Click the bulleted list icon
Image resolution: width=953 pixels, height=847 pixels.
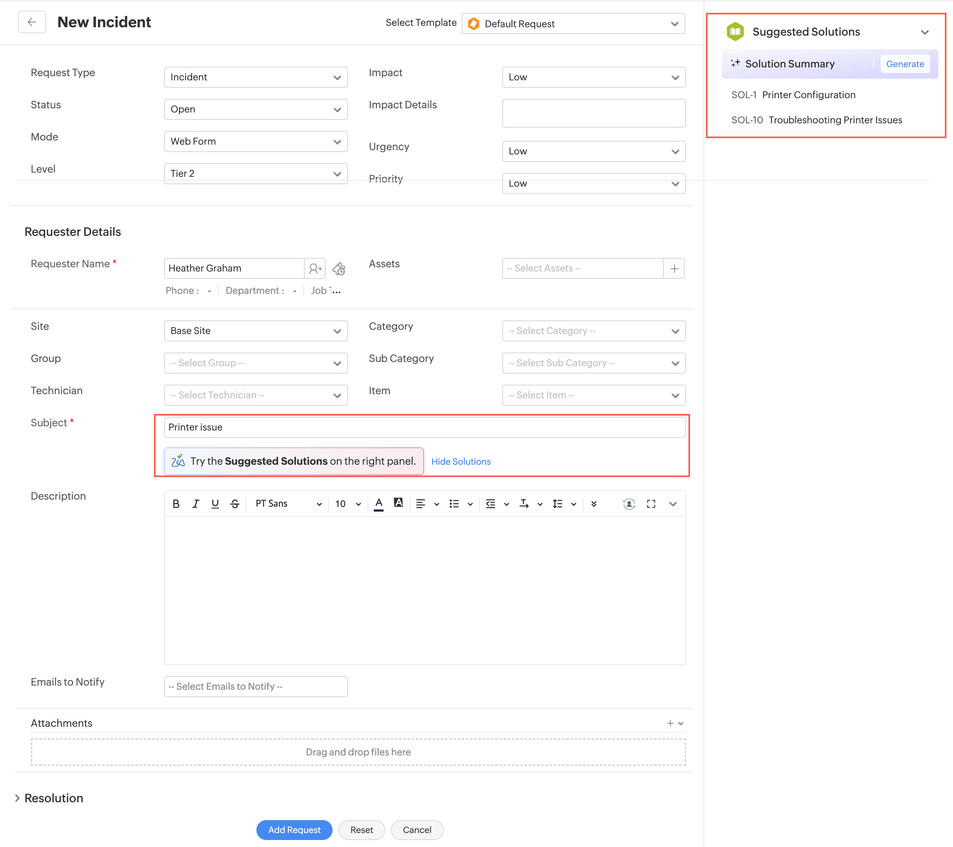tap(454, 504)
